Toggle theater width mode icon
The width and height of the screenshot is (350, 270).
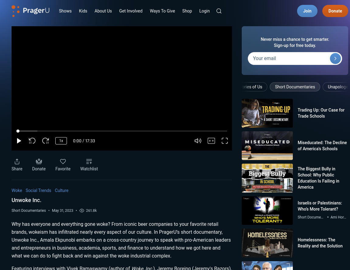point(211,141)
